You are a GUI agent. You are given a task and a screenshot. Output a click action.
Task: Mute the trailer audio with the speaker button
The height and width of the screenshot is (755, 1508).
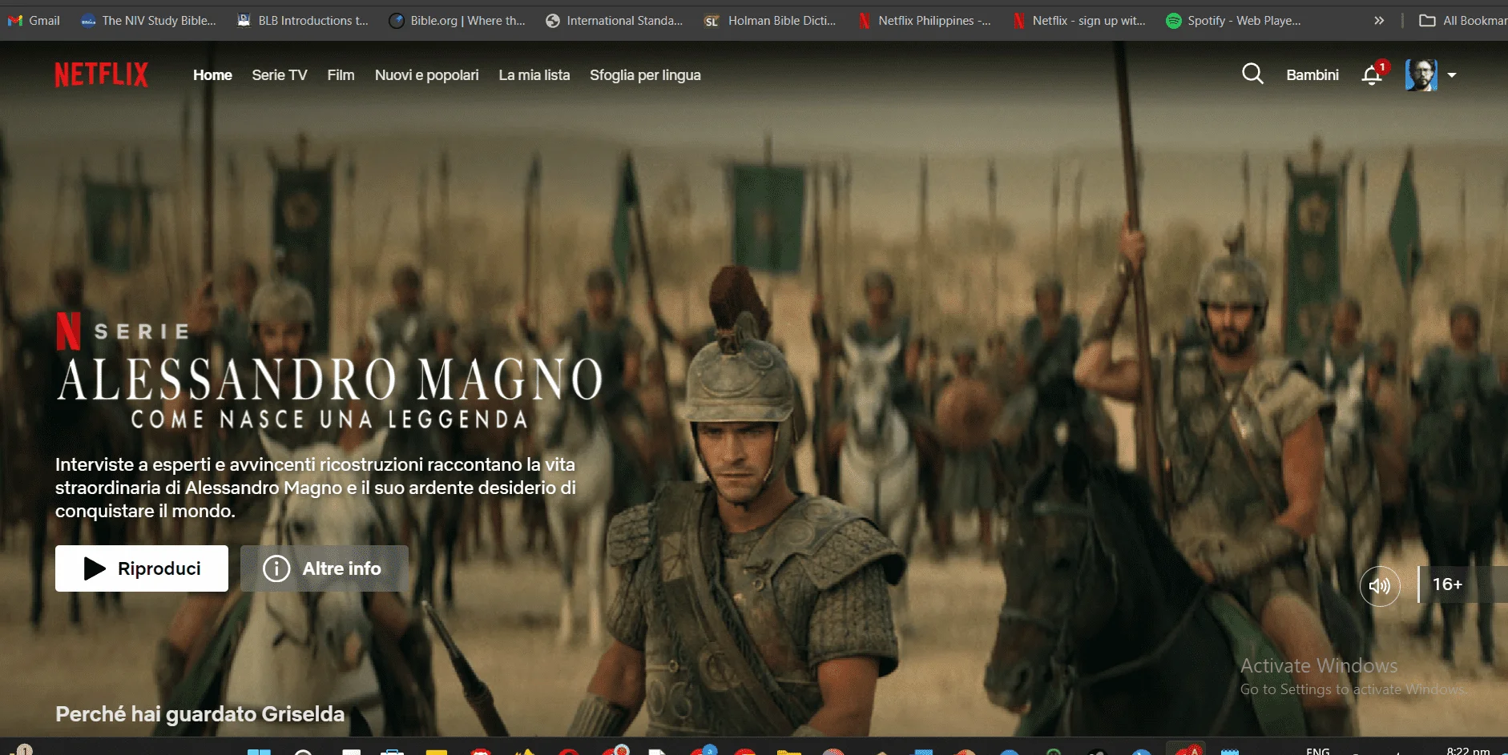(1380, 586)
